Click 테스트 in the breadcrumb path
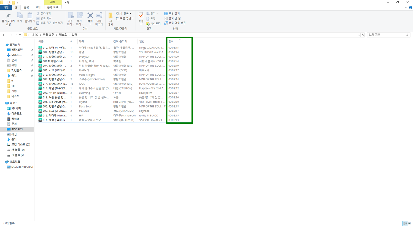Screen dimensions: 413x226 (63, 35)
